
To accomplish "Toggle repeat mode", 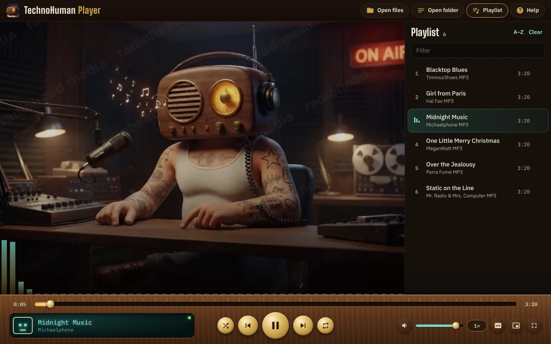I will [x=325, y=326].
